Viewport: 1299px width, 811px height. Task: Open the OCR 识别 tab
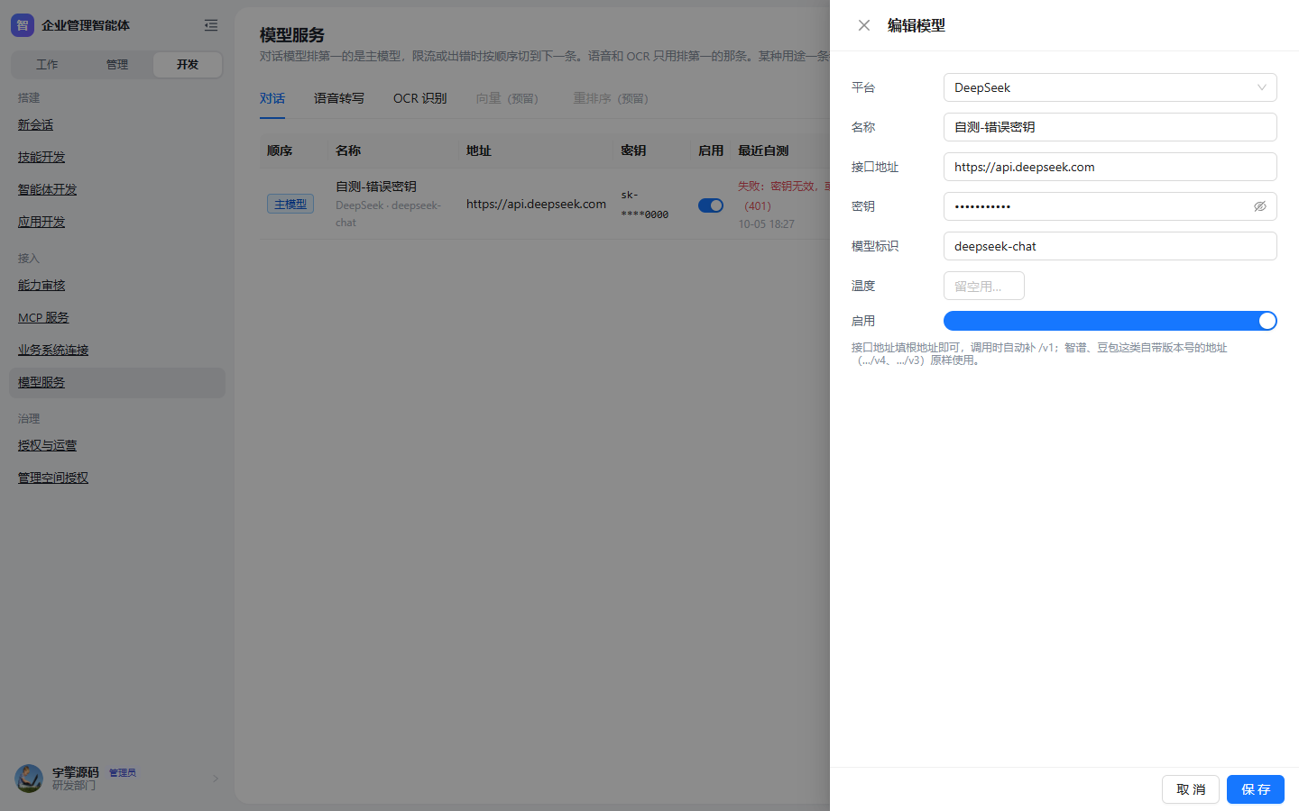pyautogui.click(x=419, y=98)
